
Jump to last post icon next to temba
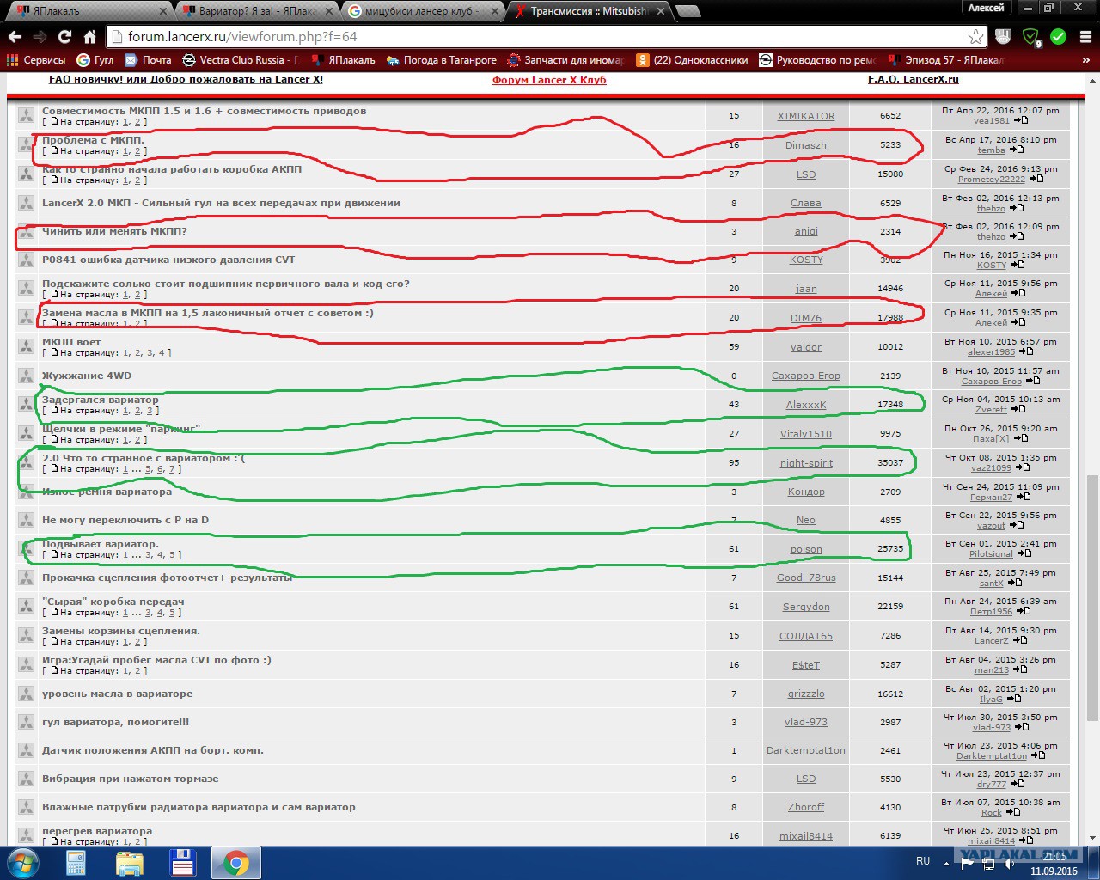pyautogui.click(x=1016, y=150)
